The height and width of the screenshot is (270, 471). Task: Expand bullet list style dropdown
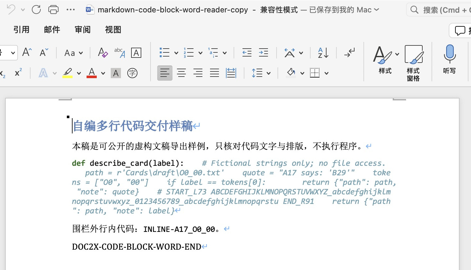click(176, 53)
